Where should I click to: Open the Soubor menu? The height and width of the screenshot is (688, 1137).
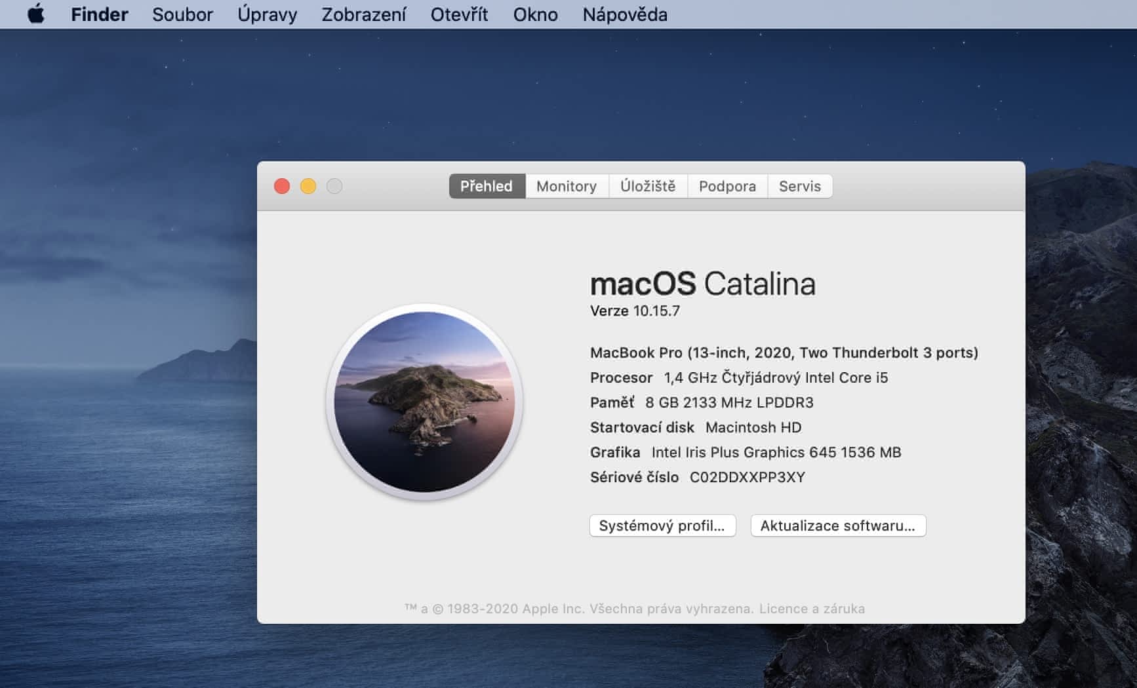tap(182, 14)
